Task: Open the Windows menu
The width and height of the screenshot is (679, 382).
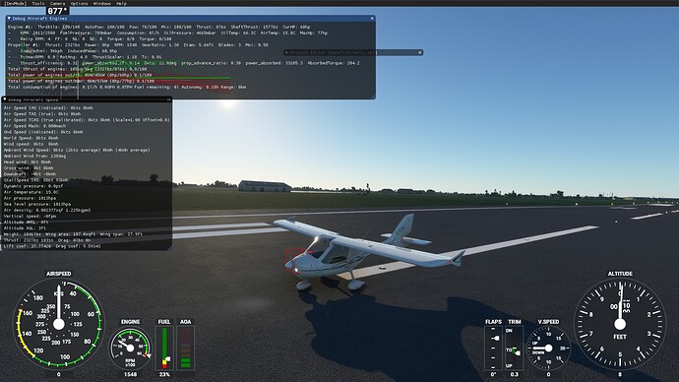Action: pyautogui.click(x=102, y=3)
